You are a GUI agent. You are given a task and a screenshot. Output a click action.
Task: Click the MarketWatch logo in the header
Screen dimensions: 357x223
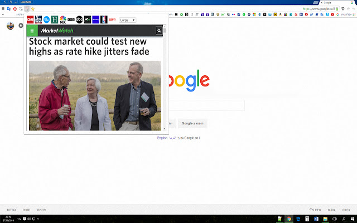pos(57,31)
